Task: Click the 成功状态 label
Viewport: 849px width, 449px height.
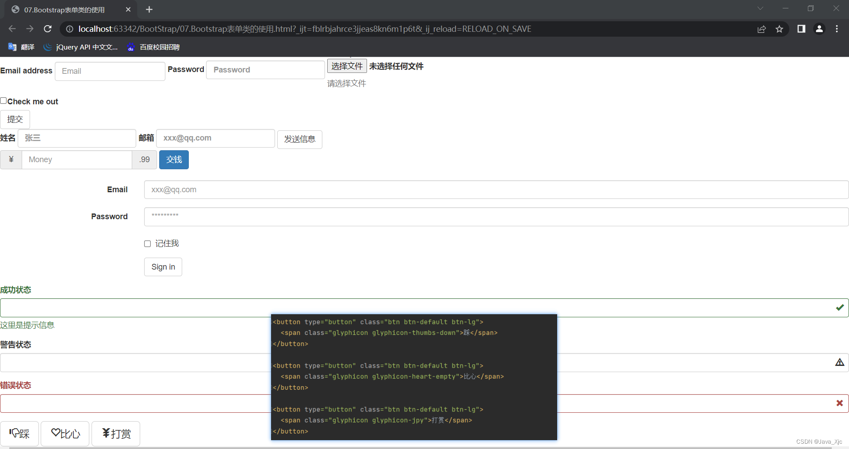Action: coord(15,290)
